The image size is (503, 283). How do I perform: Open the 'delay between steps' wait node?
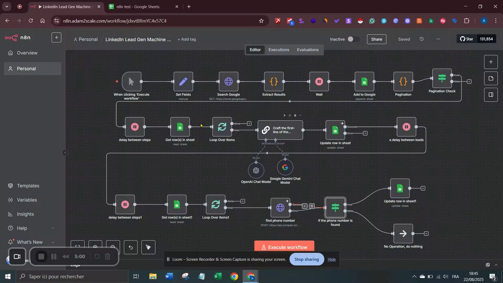(x=135, y=127)
